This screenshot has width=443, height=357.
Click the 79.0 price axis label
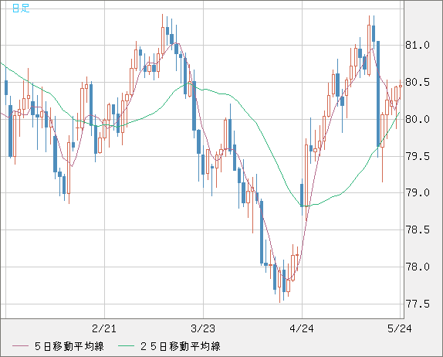coord(418,193)
